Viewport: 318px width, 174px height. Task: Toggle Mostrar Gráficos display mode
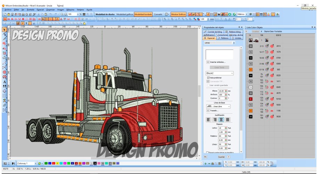click(x=178, y=14)
